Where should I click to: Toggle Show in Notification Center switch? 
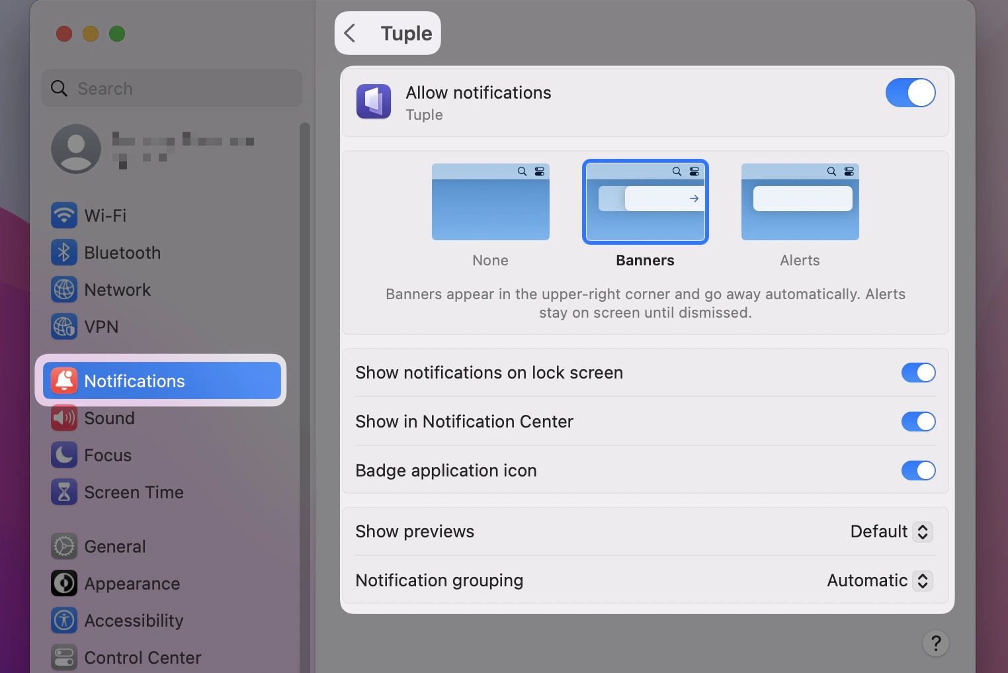(x=919, y=422)
